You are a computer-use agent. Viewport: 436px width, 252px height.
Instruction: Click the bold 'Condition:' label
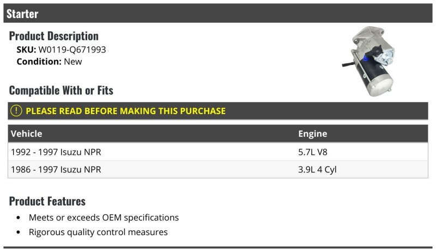coord(39,62)
